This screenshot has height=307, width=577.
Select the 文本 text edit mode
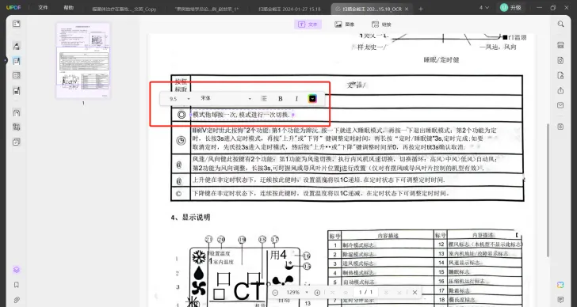[308, 25]
